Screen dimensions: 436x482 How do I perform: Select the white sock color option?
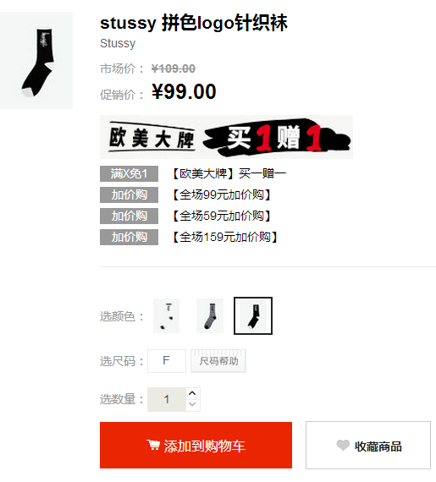[167, 316]
